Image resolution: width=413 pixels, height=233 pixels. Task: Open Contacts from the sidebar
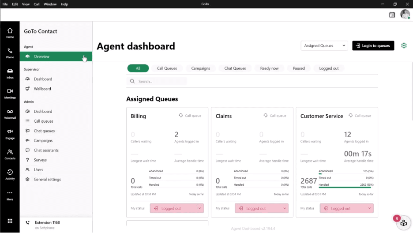click(10, 154)
